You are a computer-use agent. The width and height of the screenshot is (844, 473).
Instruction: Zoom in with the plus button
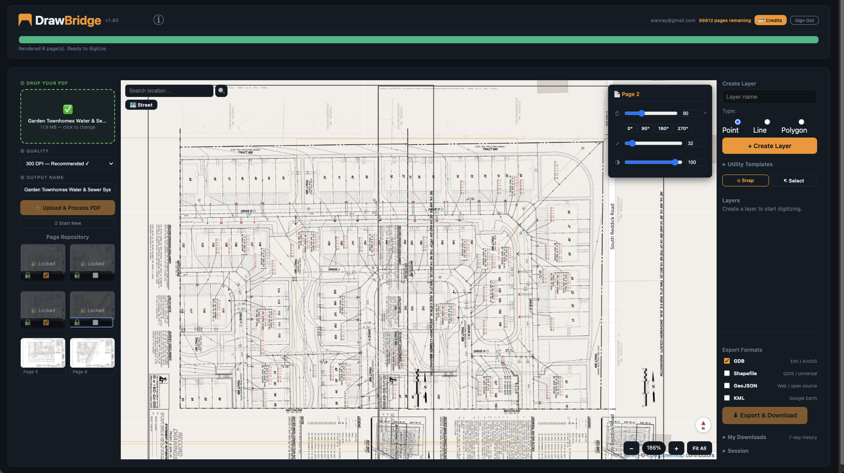pos(676,448)
